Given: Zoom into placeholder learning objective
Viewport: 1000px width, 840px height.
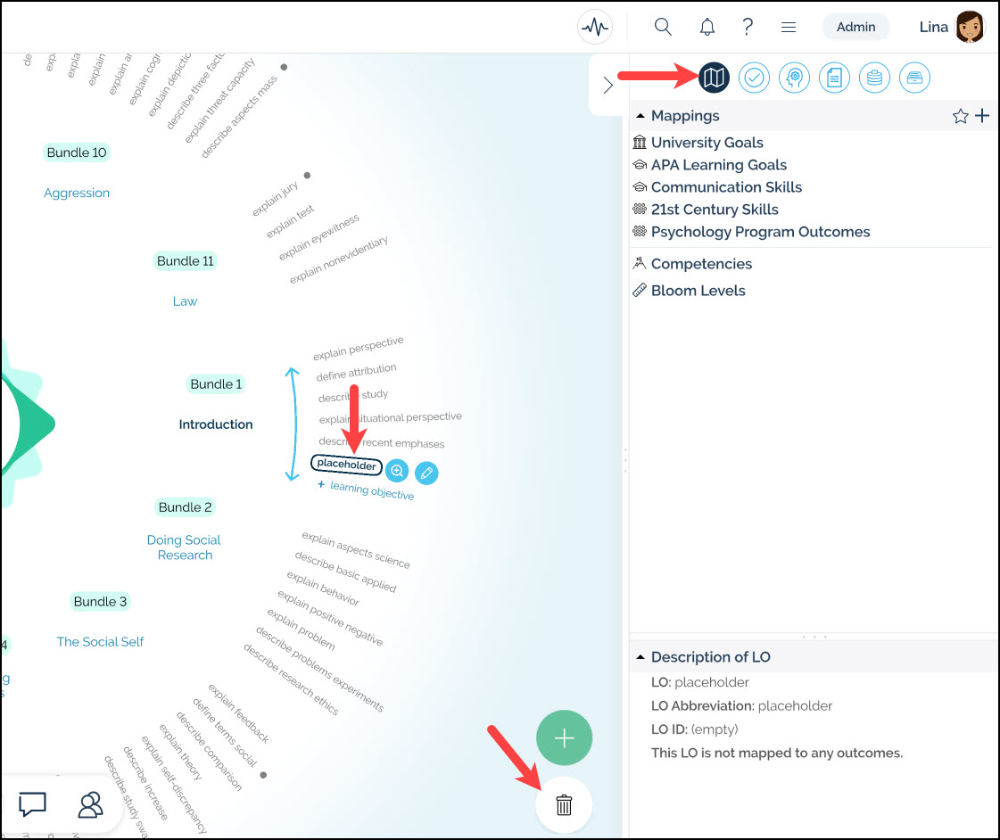Looking at the screenshot, I should pos(398,470).
